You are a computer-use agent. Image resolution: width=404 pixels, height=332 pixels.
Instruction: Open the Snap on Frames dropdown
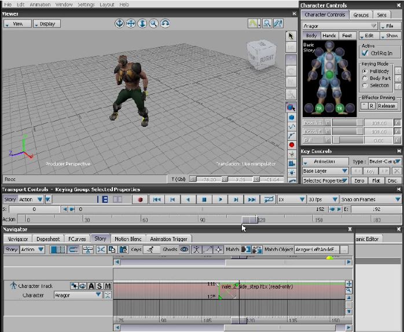point(370,200)
